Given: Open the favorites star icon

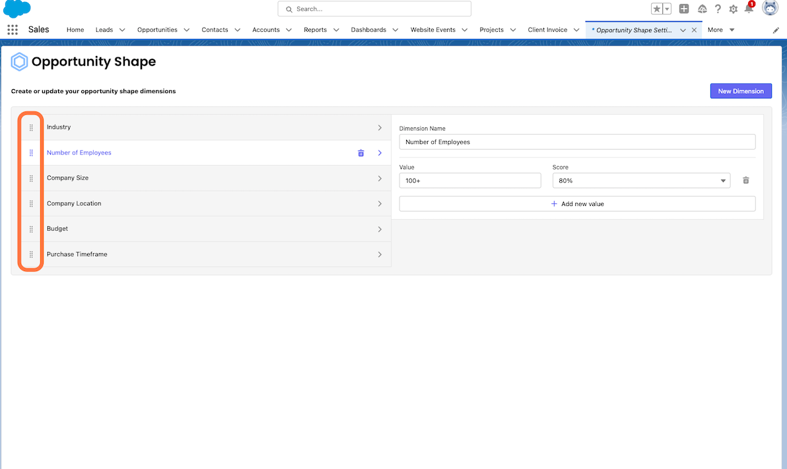Looking at the screenshot, I should [x=657, y=9].
